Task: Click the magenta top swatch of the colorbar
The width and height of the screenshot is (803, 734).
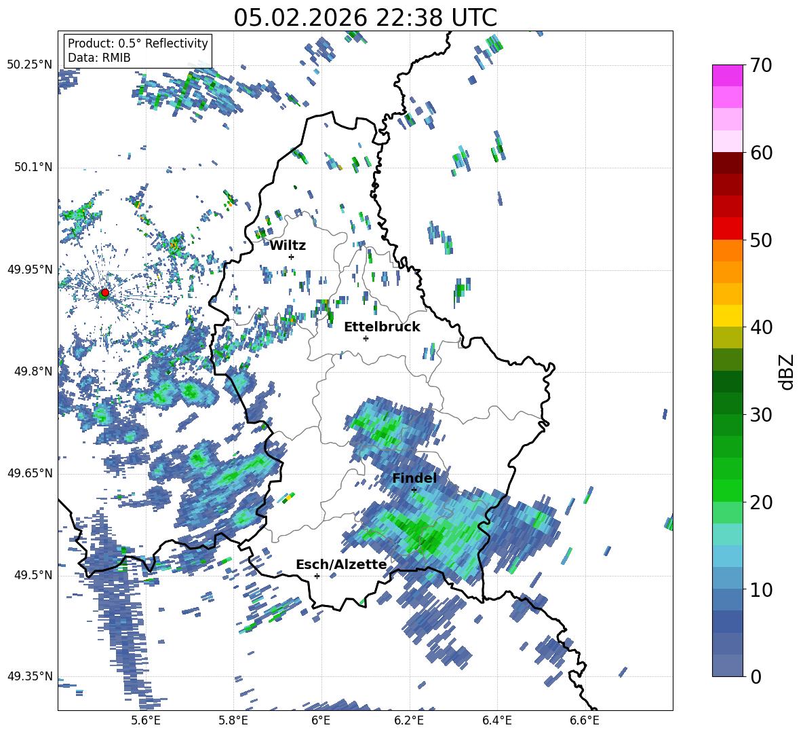Action: [727, 75]
